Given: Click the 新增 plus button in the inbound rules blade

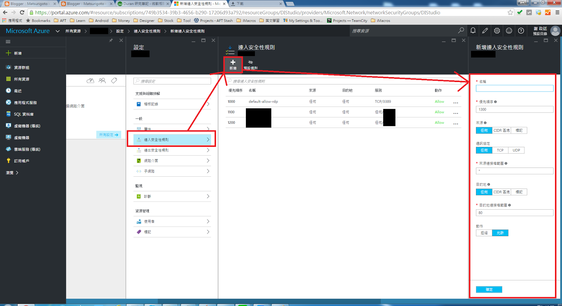Looking at the screenshot, I should pyautogui.click(x=233, y=64).
